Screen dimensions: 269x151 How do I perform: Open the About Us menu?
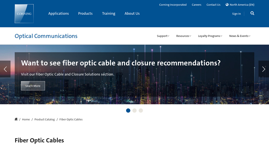coord(132,13)
